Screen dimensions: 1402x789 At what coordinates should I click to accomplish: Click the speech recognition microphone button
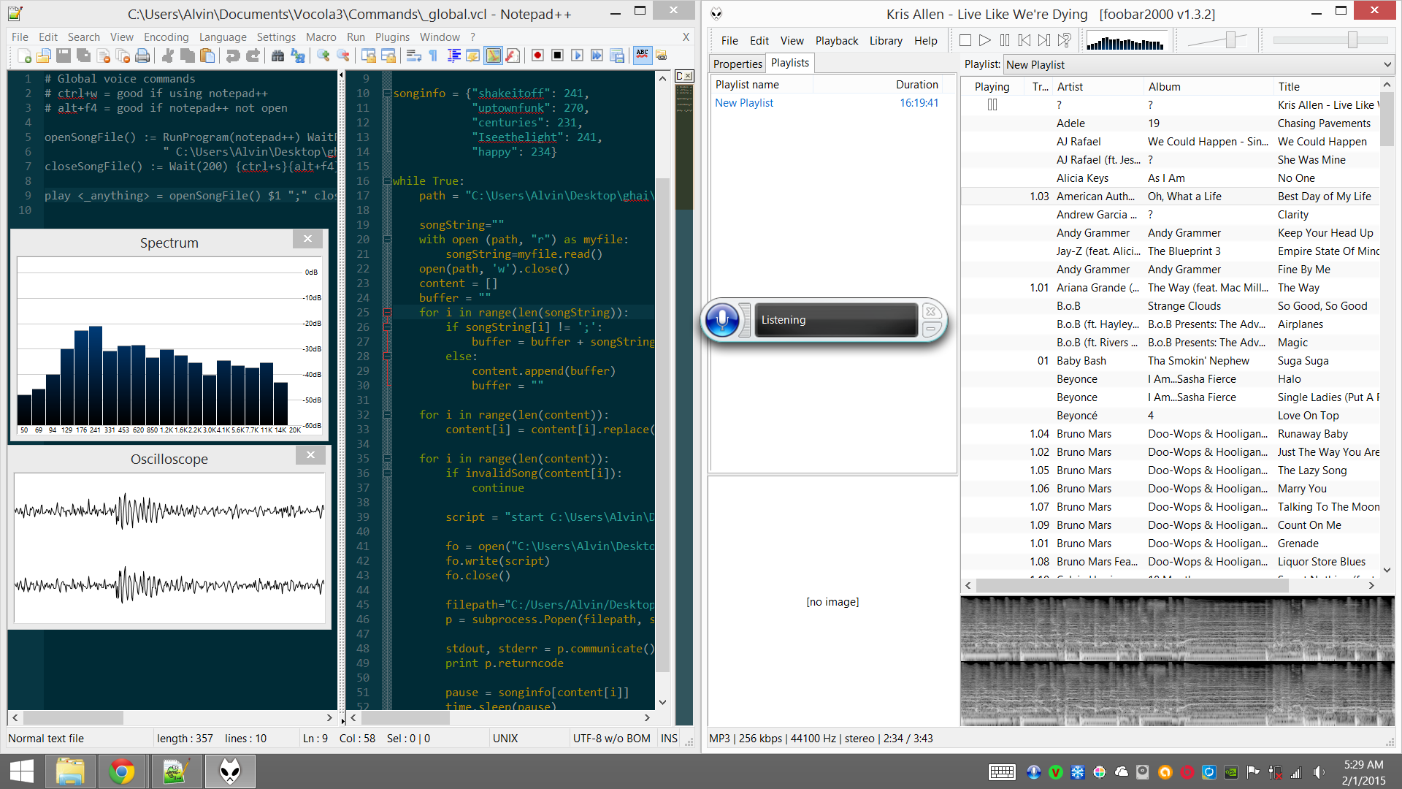tap(722, 320)
